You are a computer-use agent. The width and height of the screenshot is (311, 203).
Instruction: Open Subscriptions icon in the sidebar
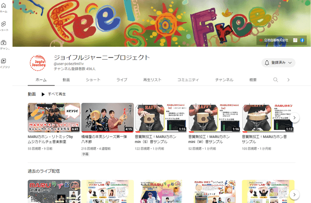(4, 43)
